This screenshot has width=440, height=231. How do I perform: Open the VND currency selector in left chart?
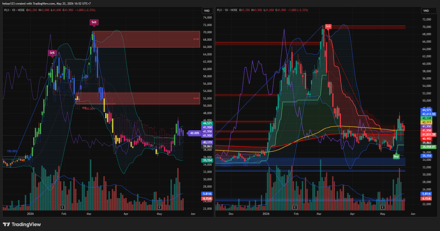(207, 11)
